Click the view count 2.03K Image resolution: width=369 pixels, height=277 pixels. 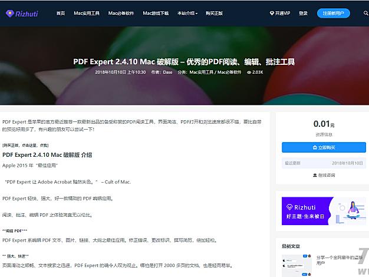click(x=255, y=72)
